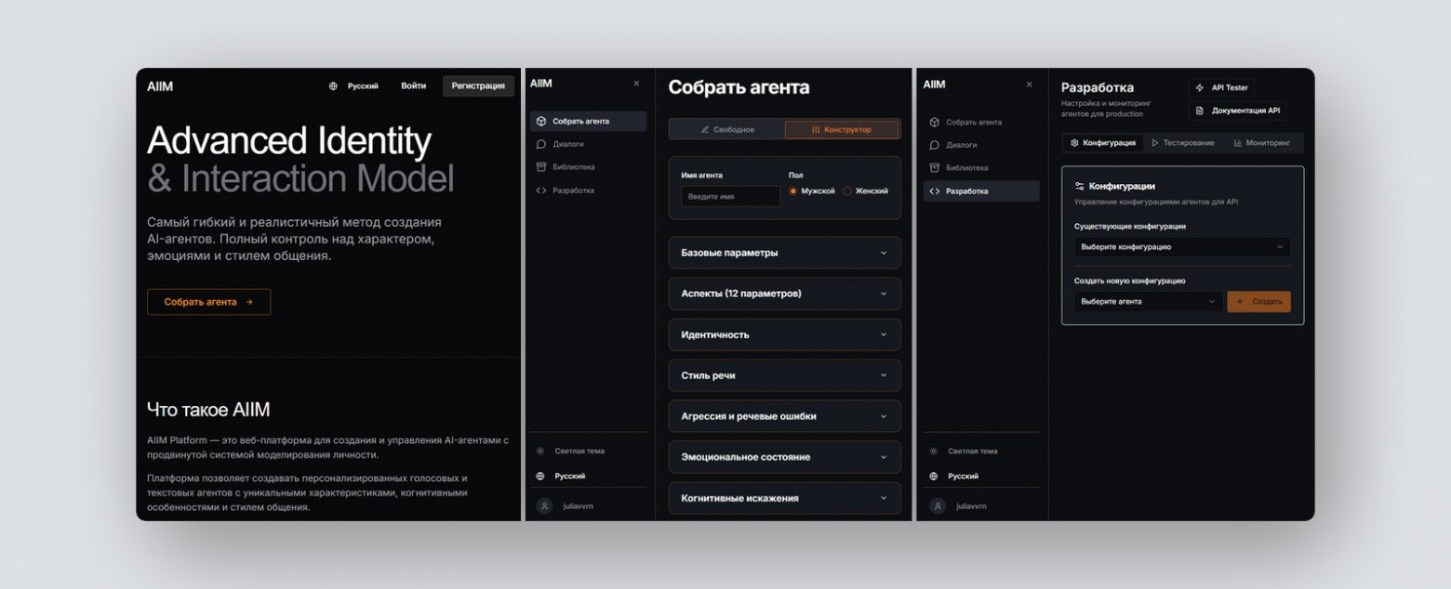This screenshot has height=589, width=1451.
Task: Expand the Аспекты (12 параметров) section
Action: (x=784, y=294)
